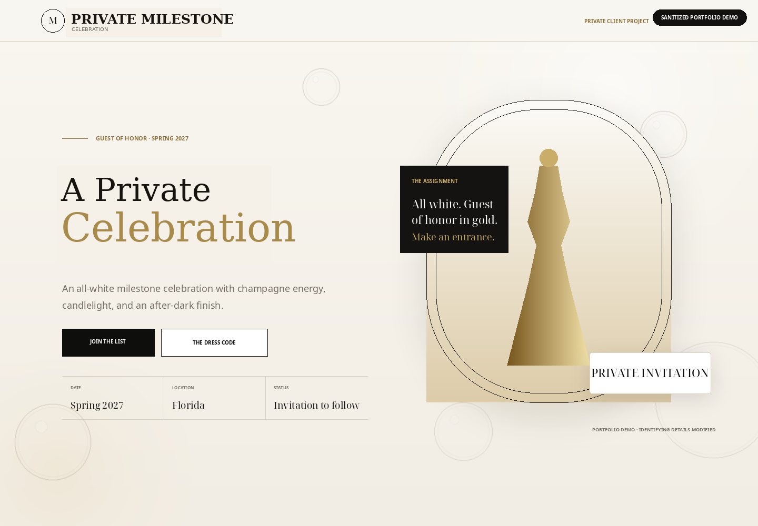Click the Spring 2027 date cell

point(113,398)
